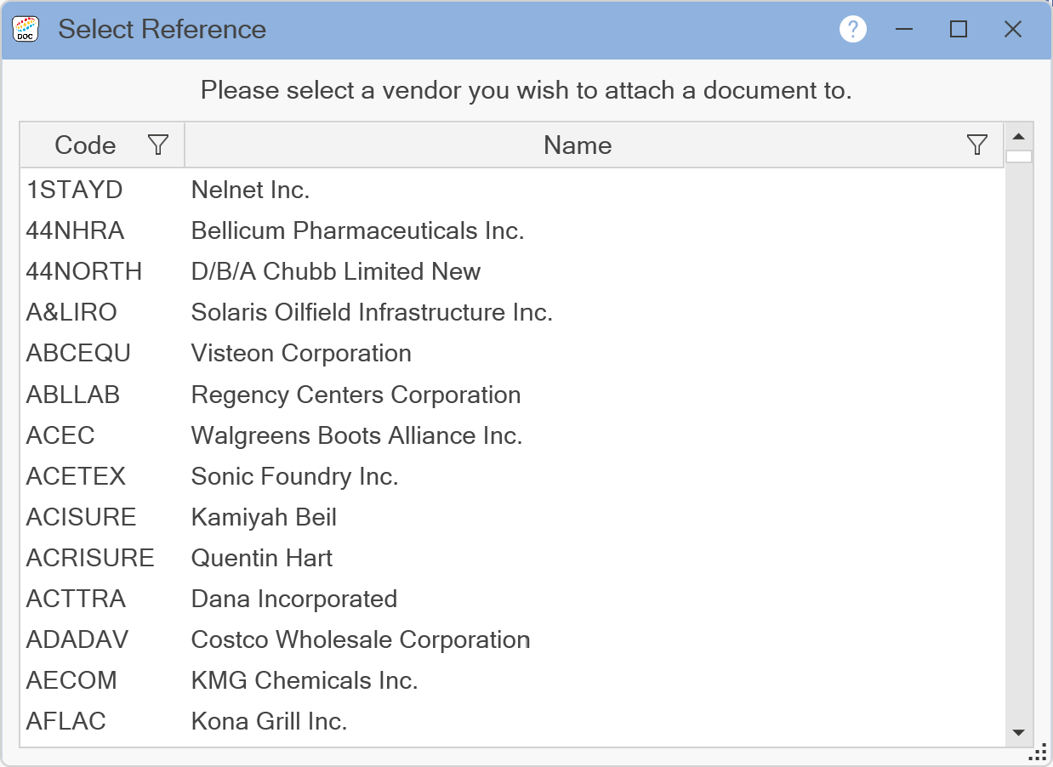Sort by the Code column header
1053x767 pixels.
pos(85,145)
